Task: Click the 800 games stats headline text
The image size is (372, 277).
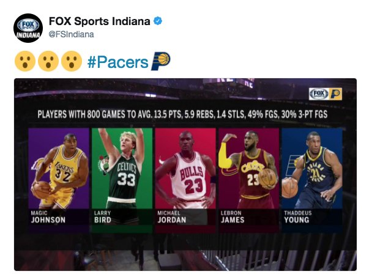Action: point(185,114)
